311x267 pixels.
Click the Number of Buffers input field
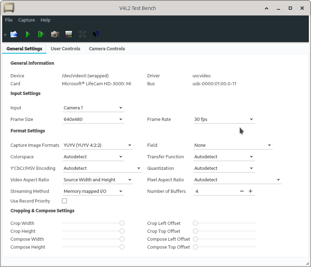tap(215, 191)
